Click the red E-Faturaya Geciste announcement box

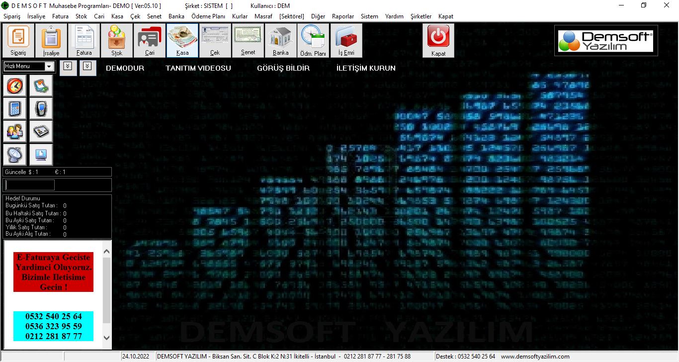53,272
